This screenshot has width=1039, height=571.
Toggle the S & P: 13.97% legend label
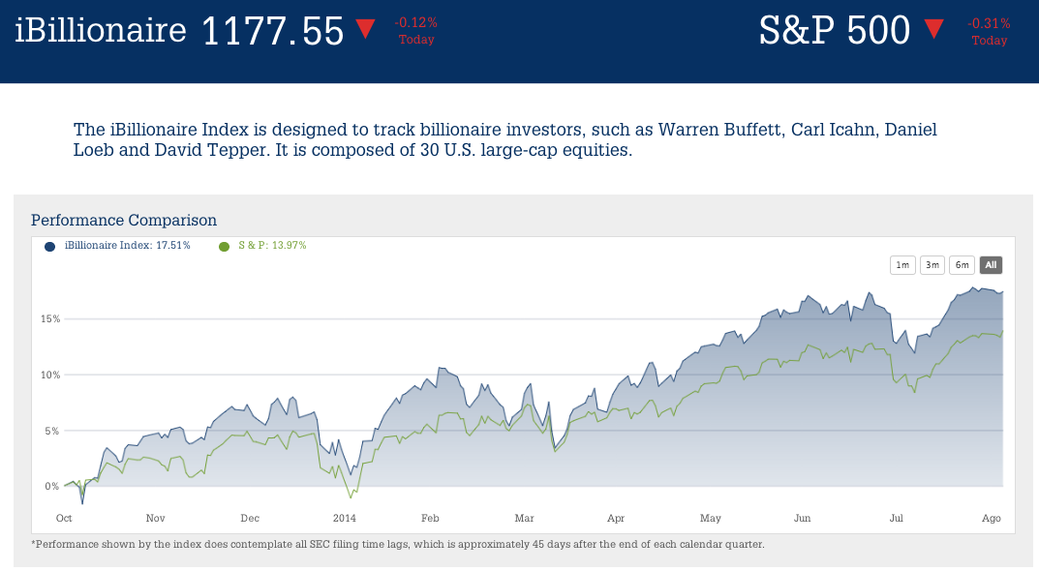click(x=272, y=246)
